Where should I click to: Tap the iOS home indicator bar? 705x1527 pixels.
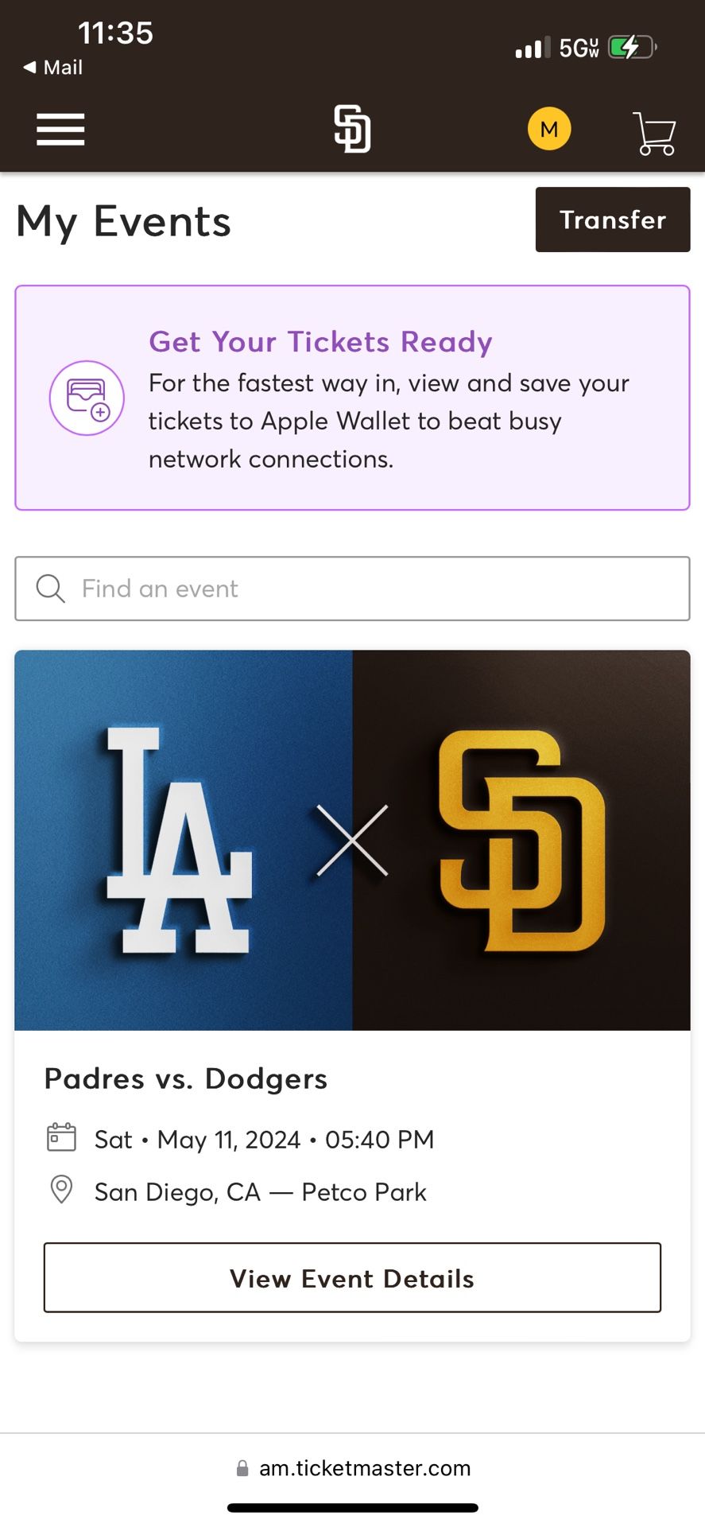tap(352, 1508)
